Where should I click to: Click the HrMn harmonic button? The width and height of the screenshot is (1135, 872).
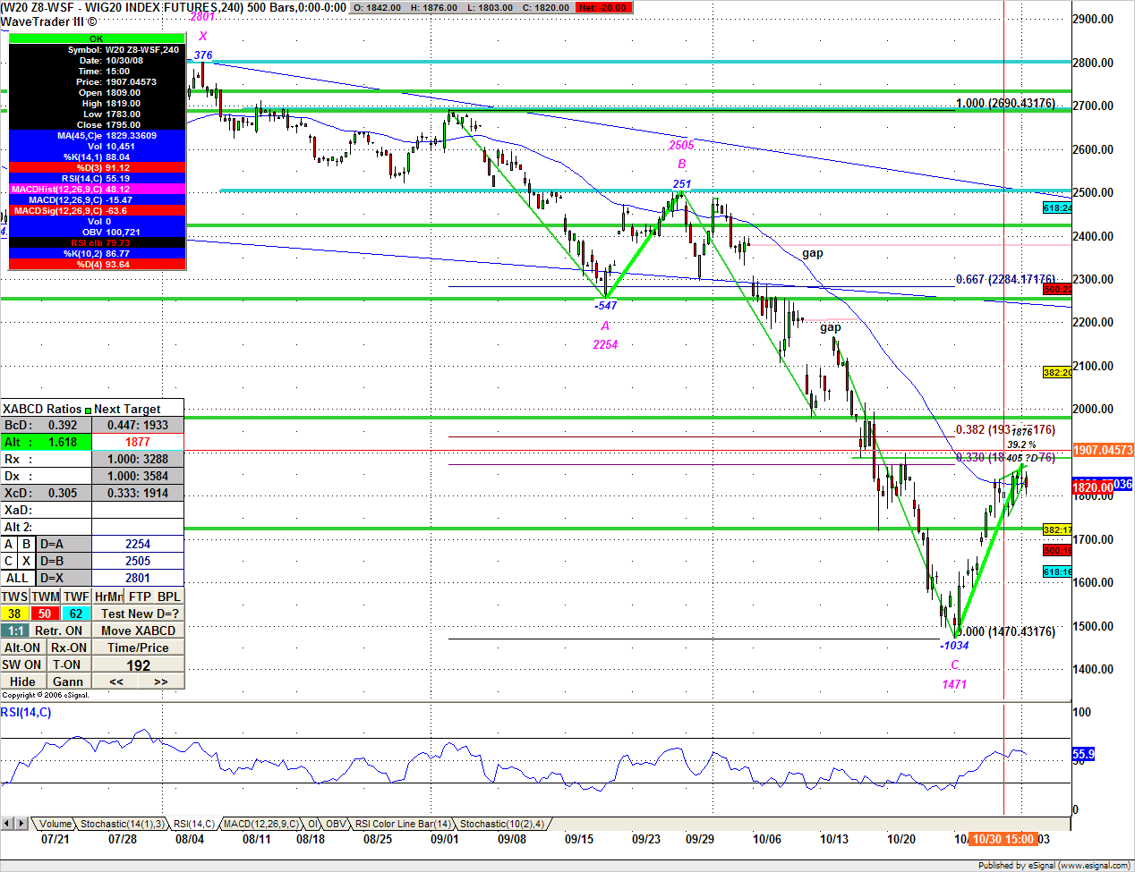coord(108,597)
